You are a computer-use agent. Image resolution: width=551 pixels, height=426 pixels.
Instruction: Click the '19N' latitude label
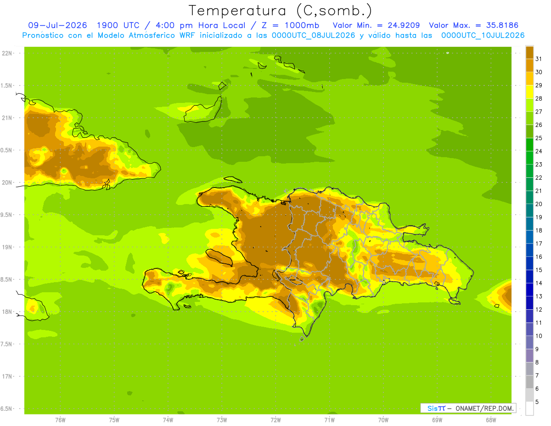[8, 247]
